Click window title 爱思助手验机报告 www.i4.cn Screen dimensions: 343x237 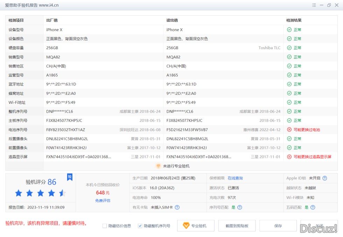32,5
